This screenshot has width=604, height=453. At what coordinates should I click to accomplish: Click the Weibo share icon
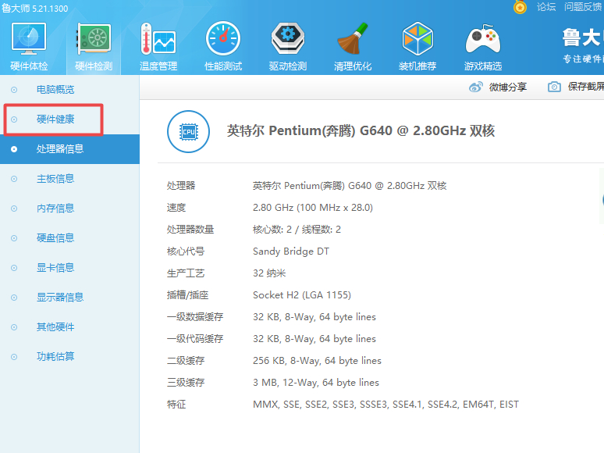[476, 87]
